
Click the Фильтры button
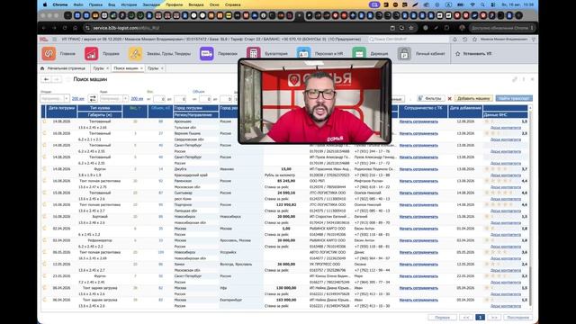[x=430, y=98]
